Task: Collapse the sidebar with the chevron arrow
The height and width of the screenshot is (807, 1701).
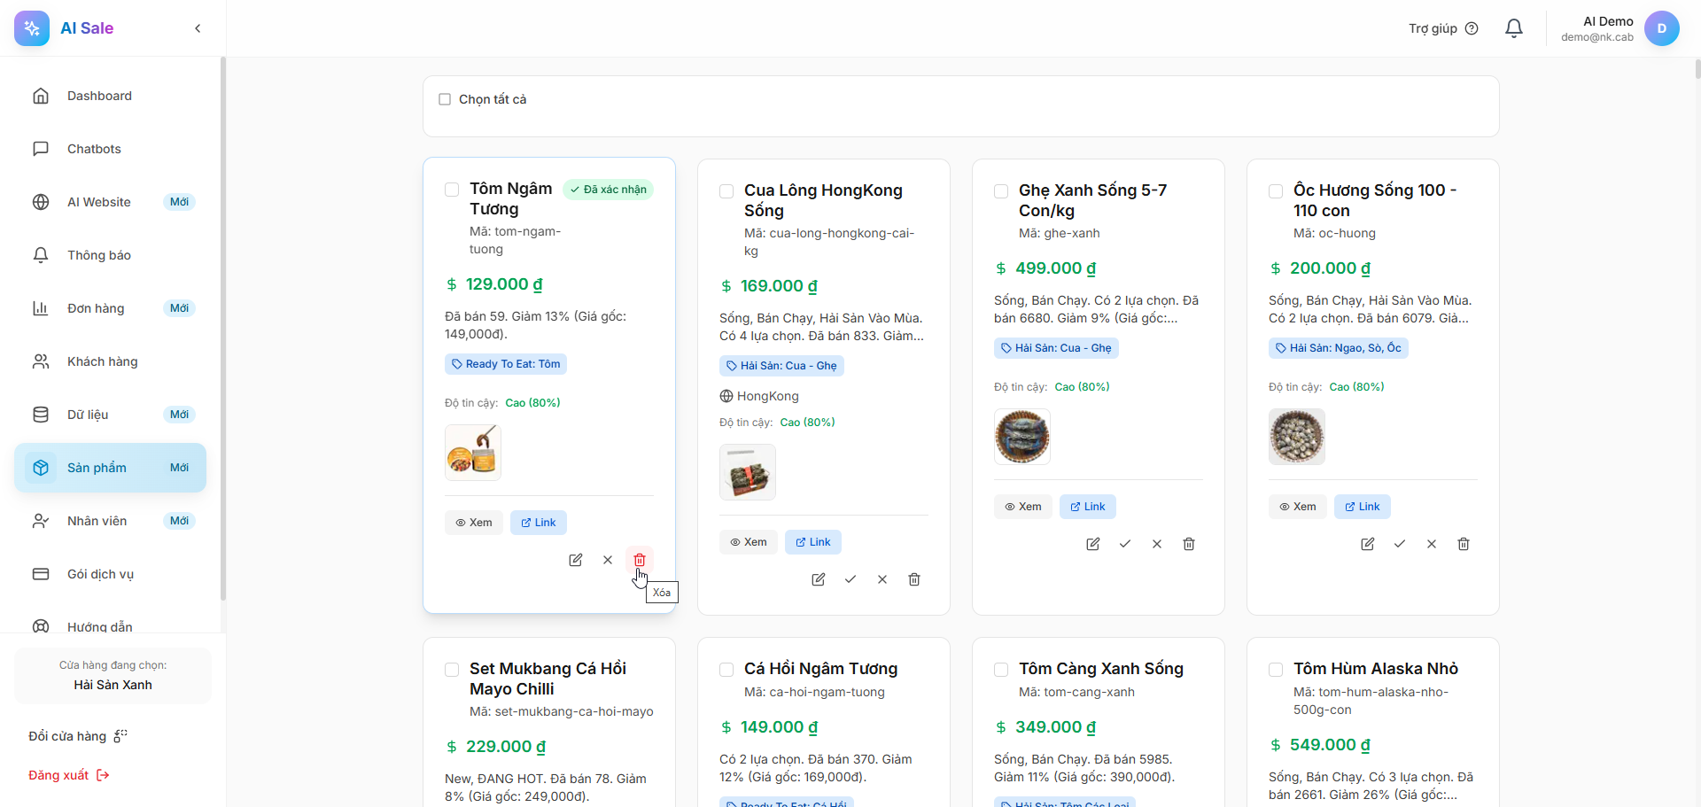Action: (198, 28)
